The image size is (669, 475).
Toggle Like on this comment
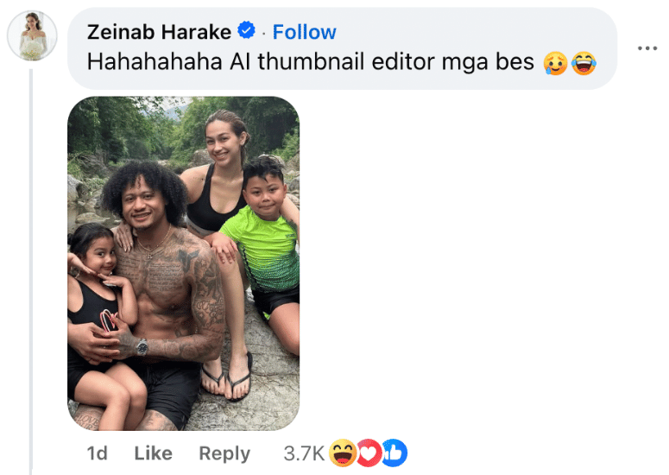click(x=153, y=453)
